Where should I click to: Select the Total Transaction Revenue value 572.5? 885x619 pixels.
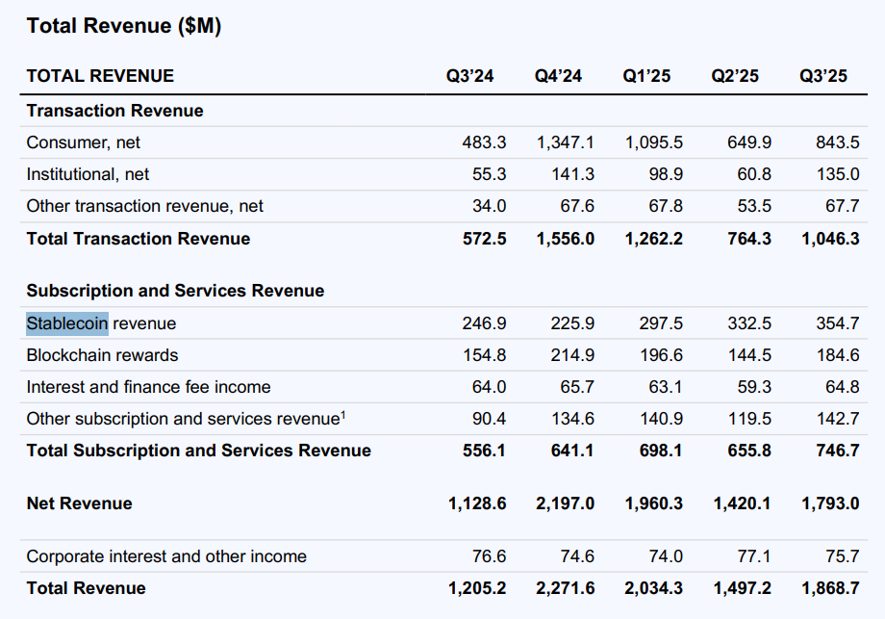(484, 239)
